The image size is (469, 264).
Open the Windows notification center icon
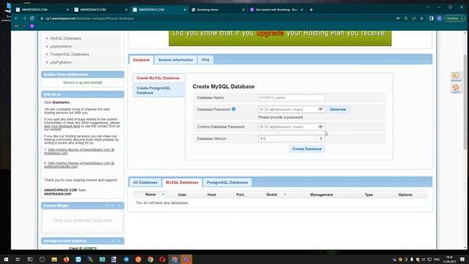pos(462,259)
